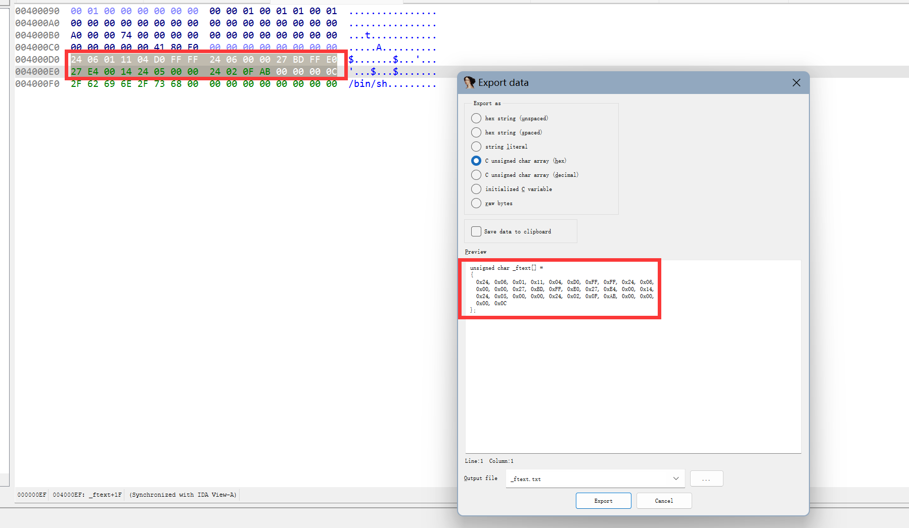Click byte 11 in row 004000D0
The height and width of the screenshot is (528, 909).
pyautogui.click(x=126, y=60)
